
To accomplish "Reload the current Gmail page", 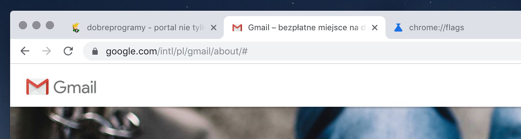I will pos(68,51).
